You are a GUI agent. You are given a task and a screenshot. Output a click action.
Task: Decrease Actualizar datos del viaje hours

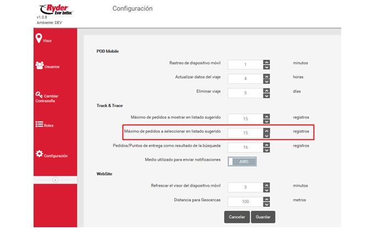266,81
